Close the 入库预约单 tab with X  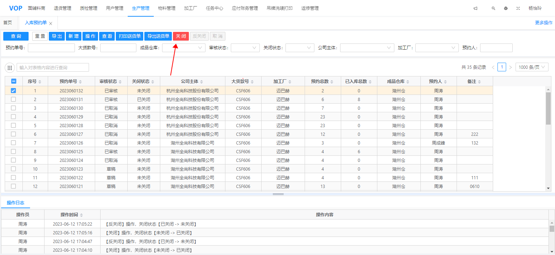[51, 24]
